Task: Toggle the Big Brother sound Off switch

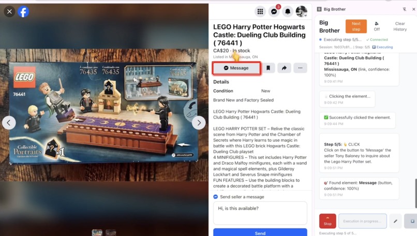Action: 377,26
